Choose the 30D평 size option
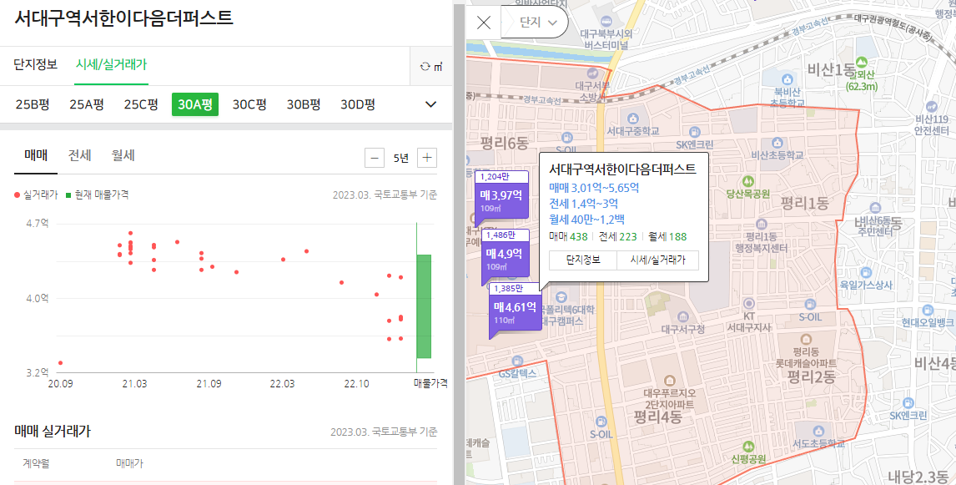 (358, 104)
